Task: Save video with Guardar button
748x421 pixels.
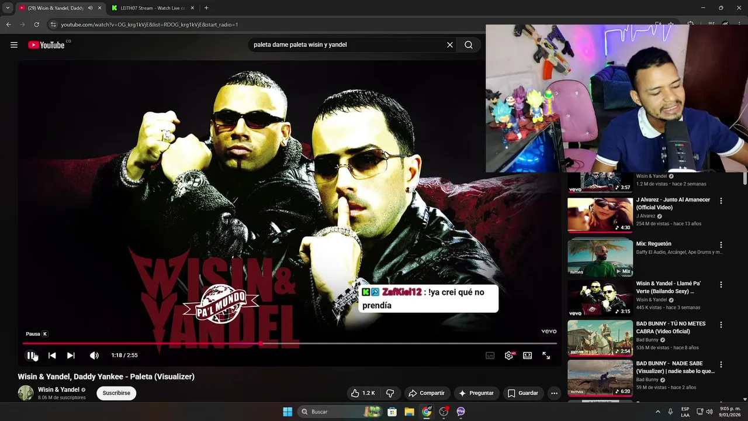Action: tap(523, 393)
